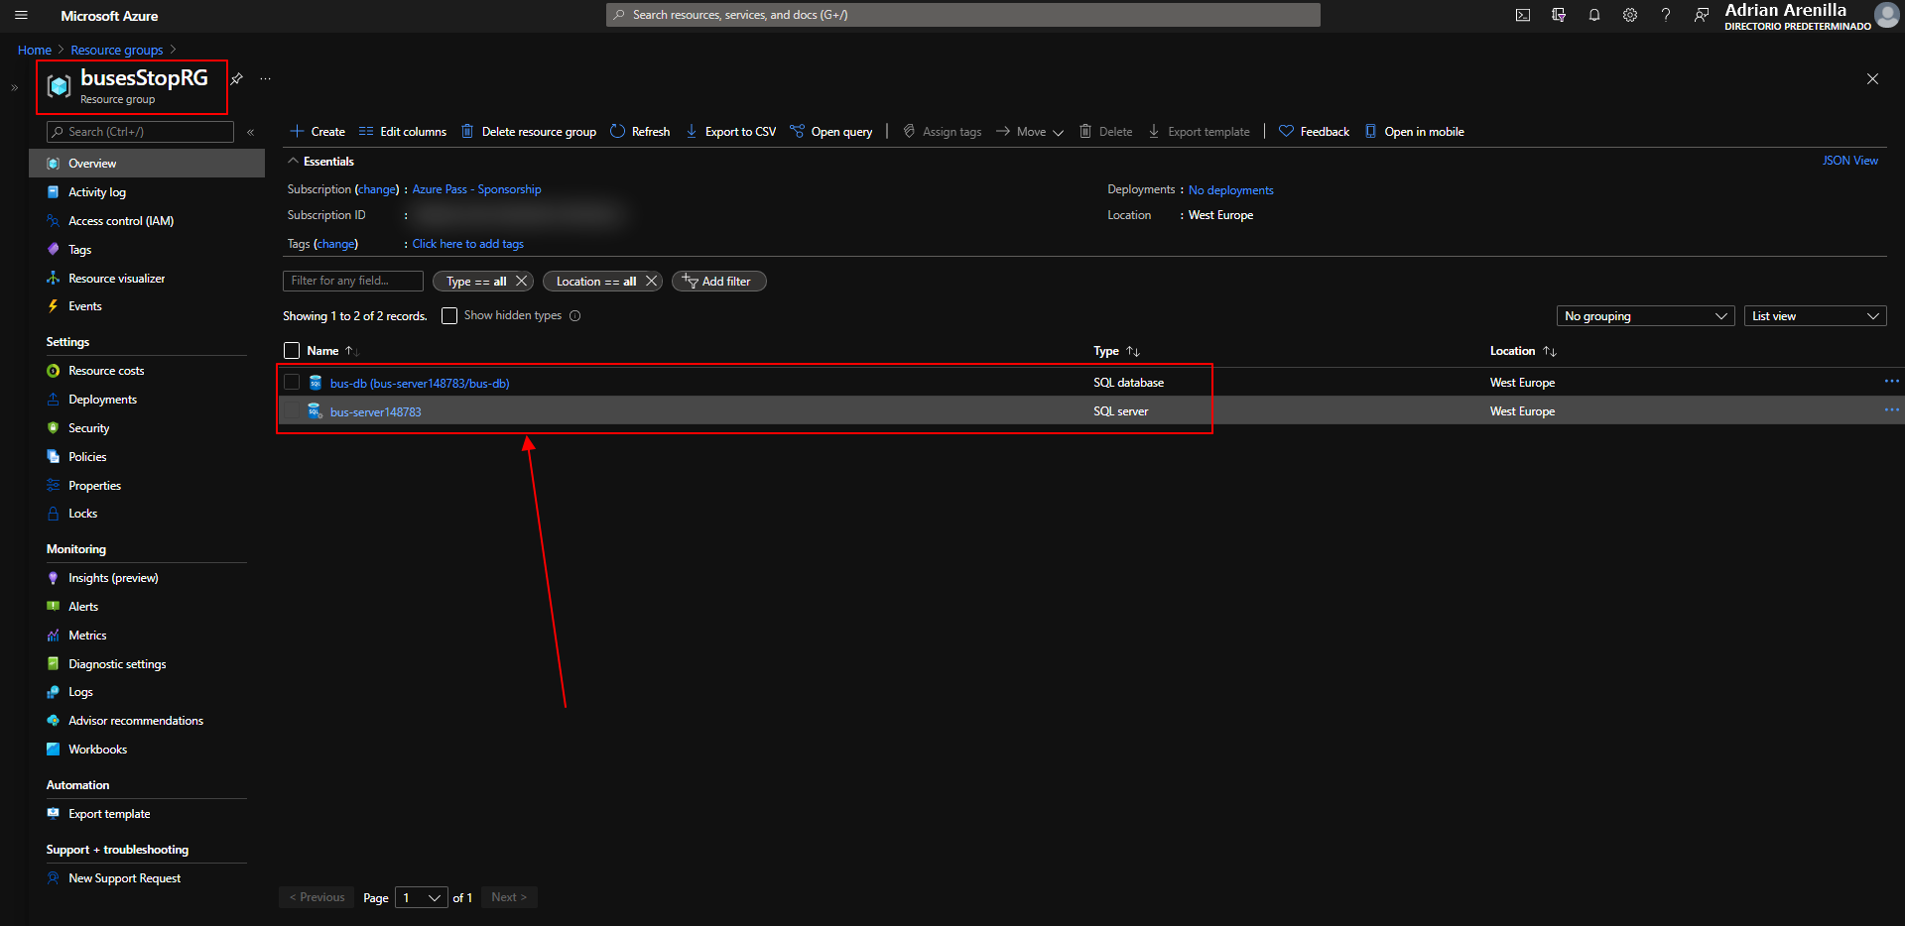
Task: Click the bus-server148783 SQL server icon
Action: [x=316, y=411]
